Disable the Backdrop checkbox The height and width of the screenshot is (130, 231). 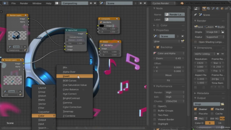[x=158, y=47]
